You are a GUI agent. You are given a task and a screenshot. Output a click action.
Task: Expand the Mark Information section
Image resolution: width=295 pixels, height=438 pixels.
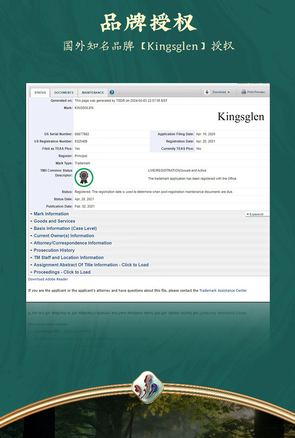click(51, 214)
